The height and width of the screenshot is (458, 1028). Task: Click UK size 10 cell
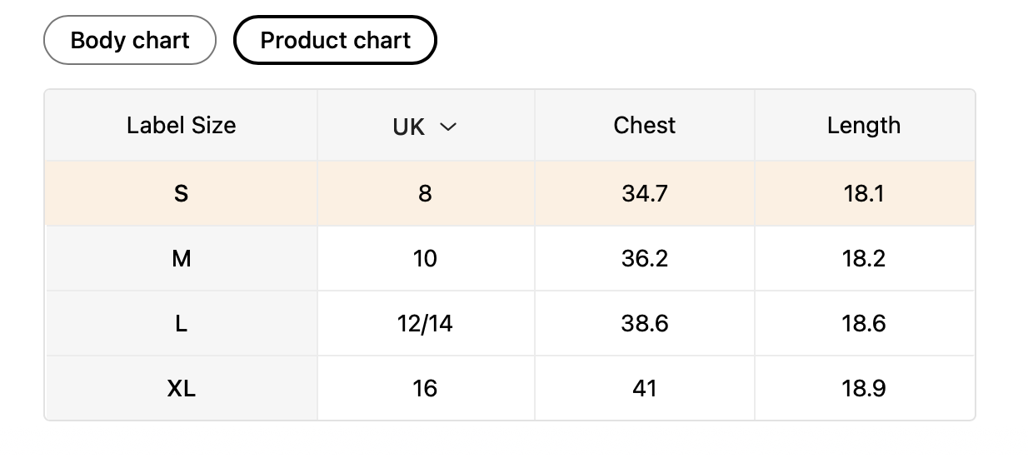coord(425,258)
